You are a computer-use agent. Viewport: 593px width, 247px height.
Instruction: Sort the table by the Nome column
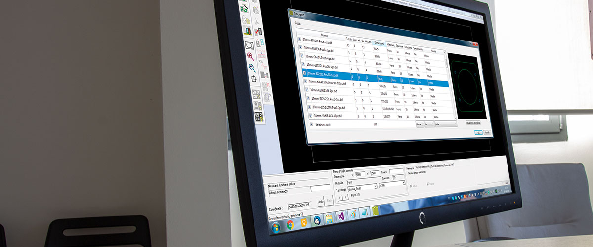324,36
